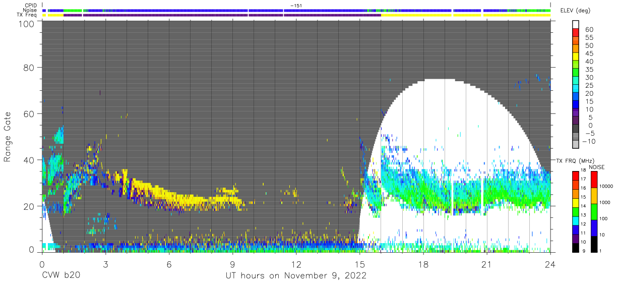This screenshot has height=286, width=619.
Task: Click the 50 label on the ELEV colorbar
Action: click(589, 46)
